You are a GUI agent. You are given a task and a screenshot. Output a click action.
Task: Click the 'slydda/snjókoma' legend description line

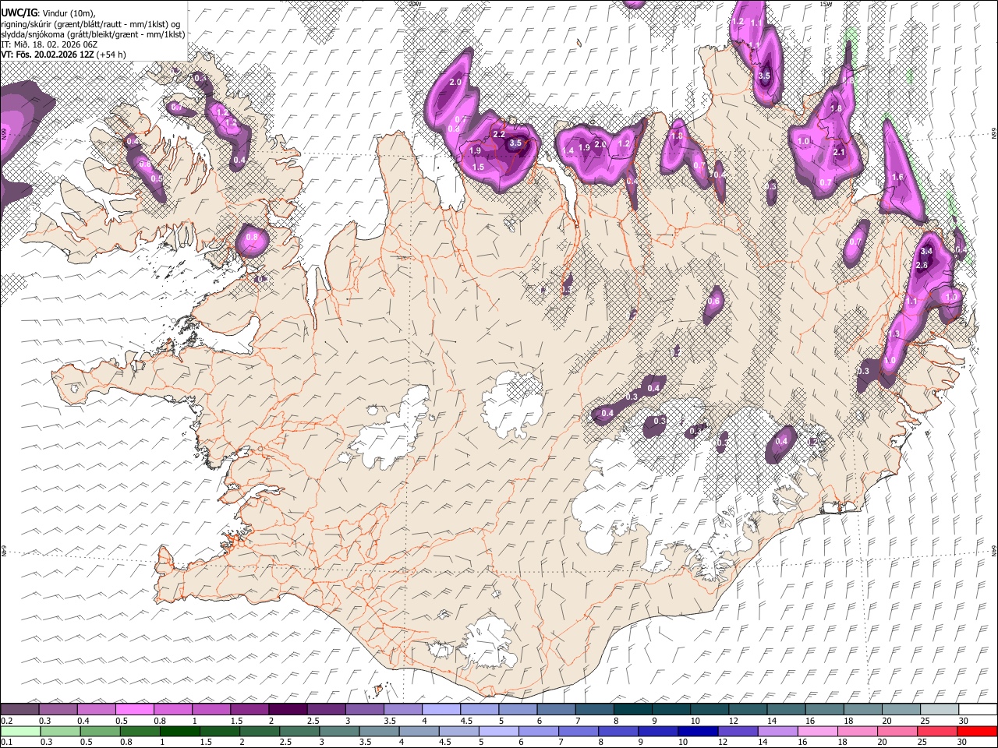pyautogui.click(x=93, y=34)
